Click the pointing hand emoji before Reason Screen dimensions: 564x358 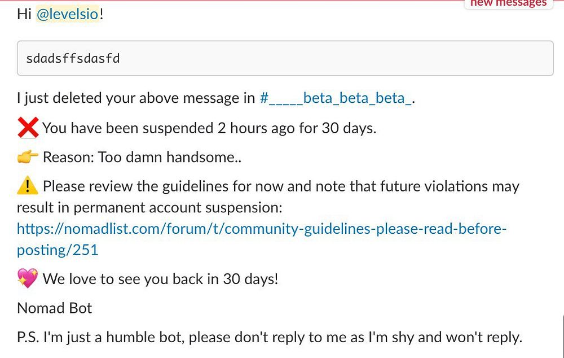click(x=28, y=158)
